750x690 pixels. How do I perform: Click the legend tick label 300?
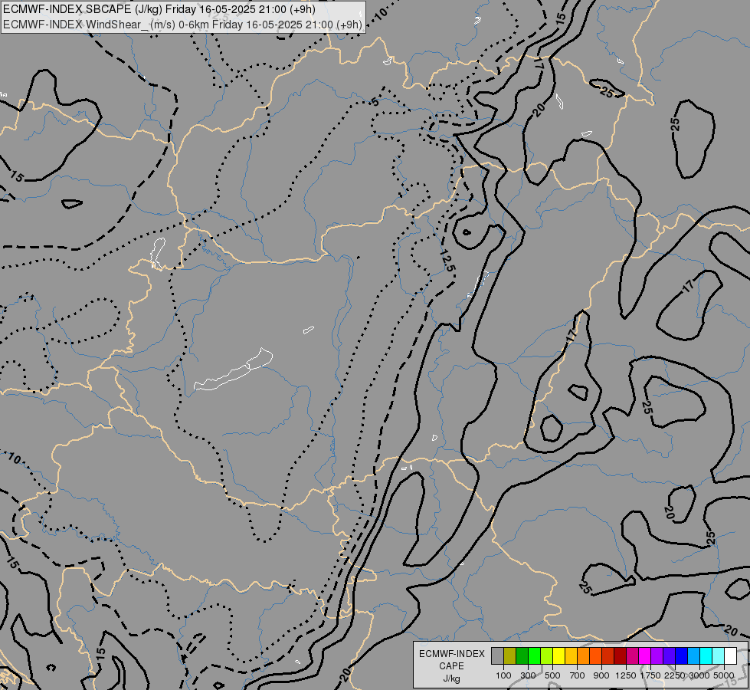click(528, 675)
